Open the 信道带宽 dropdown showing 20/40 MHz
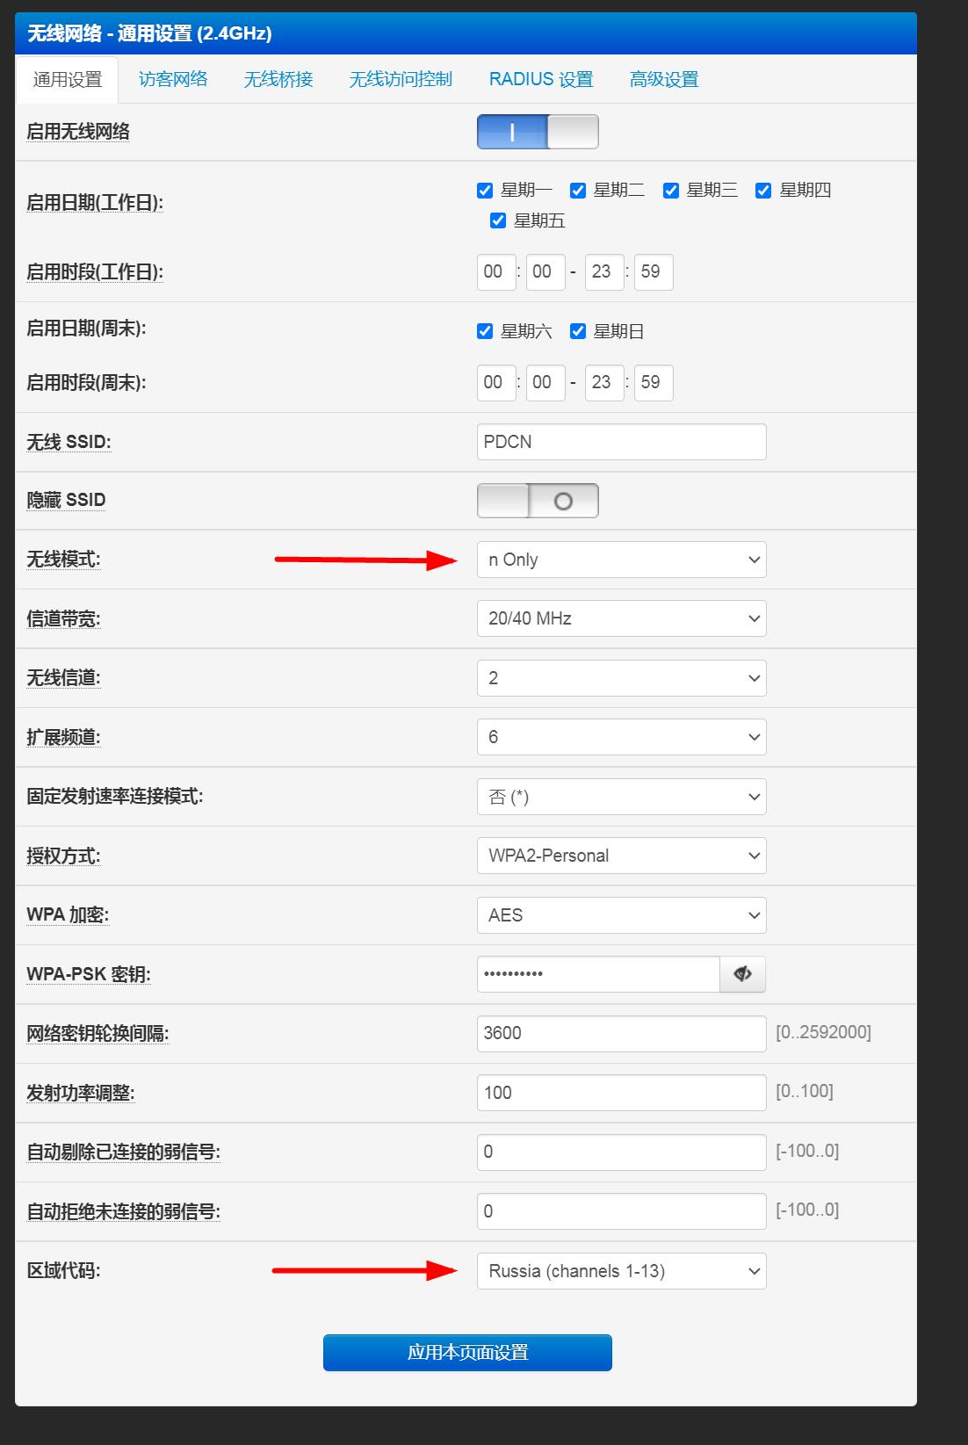The height and width of the screenshot is (1445, 968). tap(621, 618)
